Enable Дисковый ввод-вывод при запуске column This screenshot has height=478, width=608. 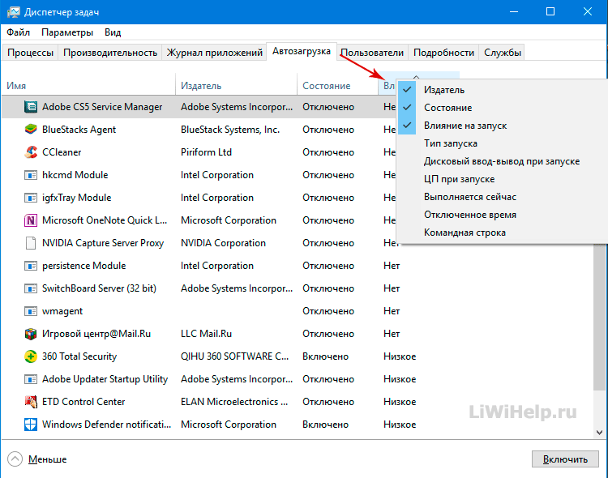[x=501, y=161]
